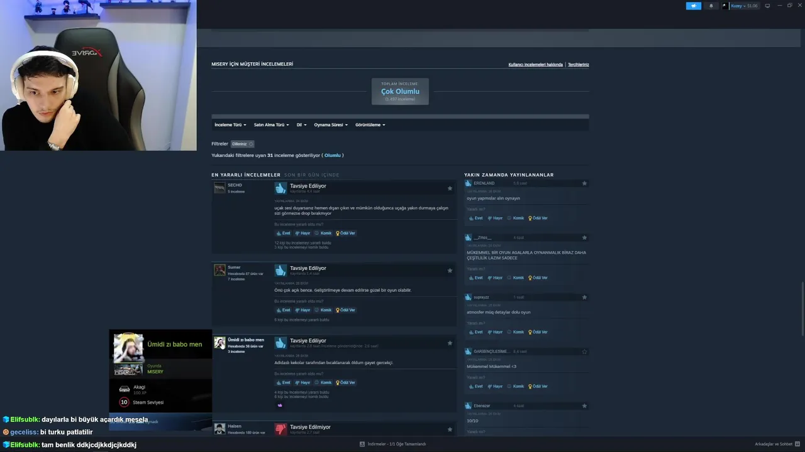Expand the Satın Alma Türü dropdown
The image size is (805, 452).
click(x=271, y=125)
